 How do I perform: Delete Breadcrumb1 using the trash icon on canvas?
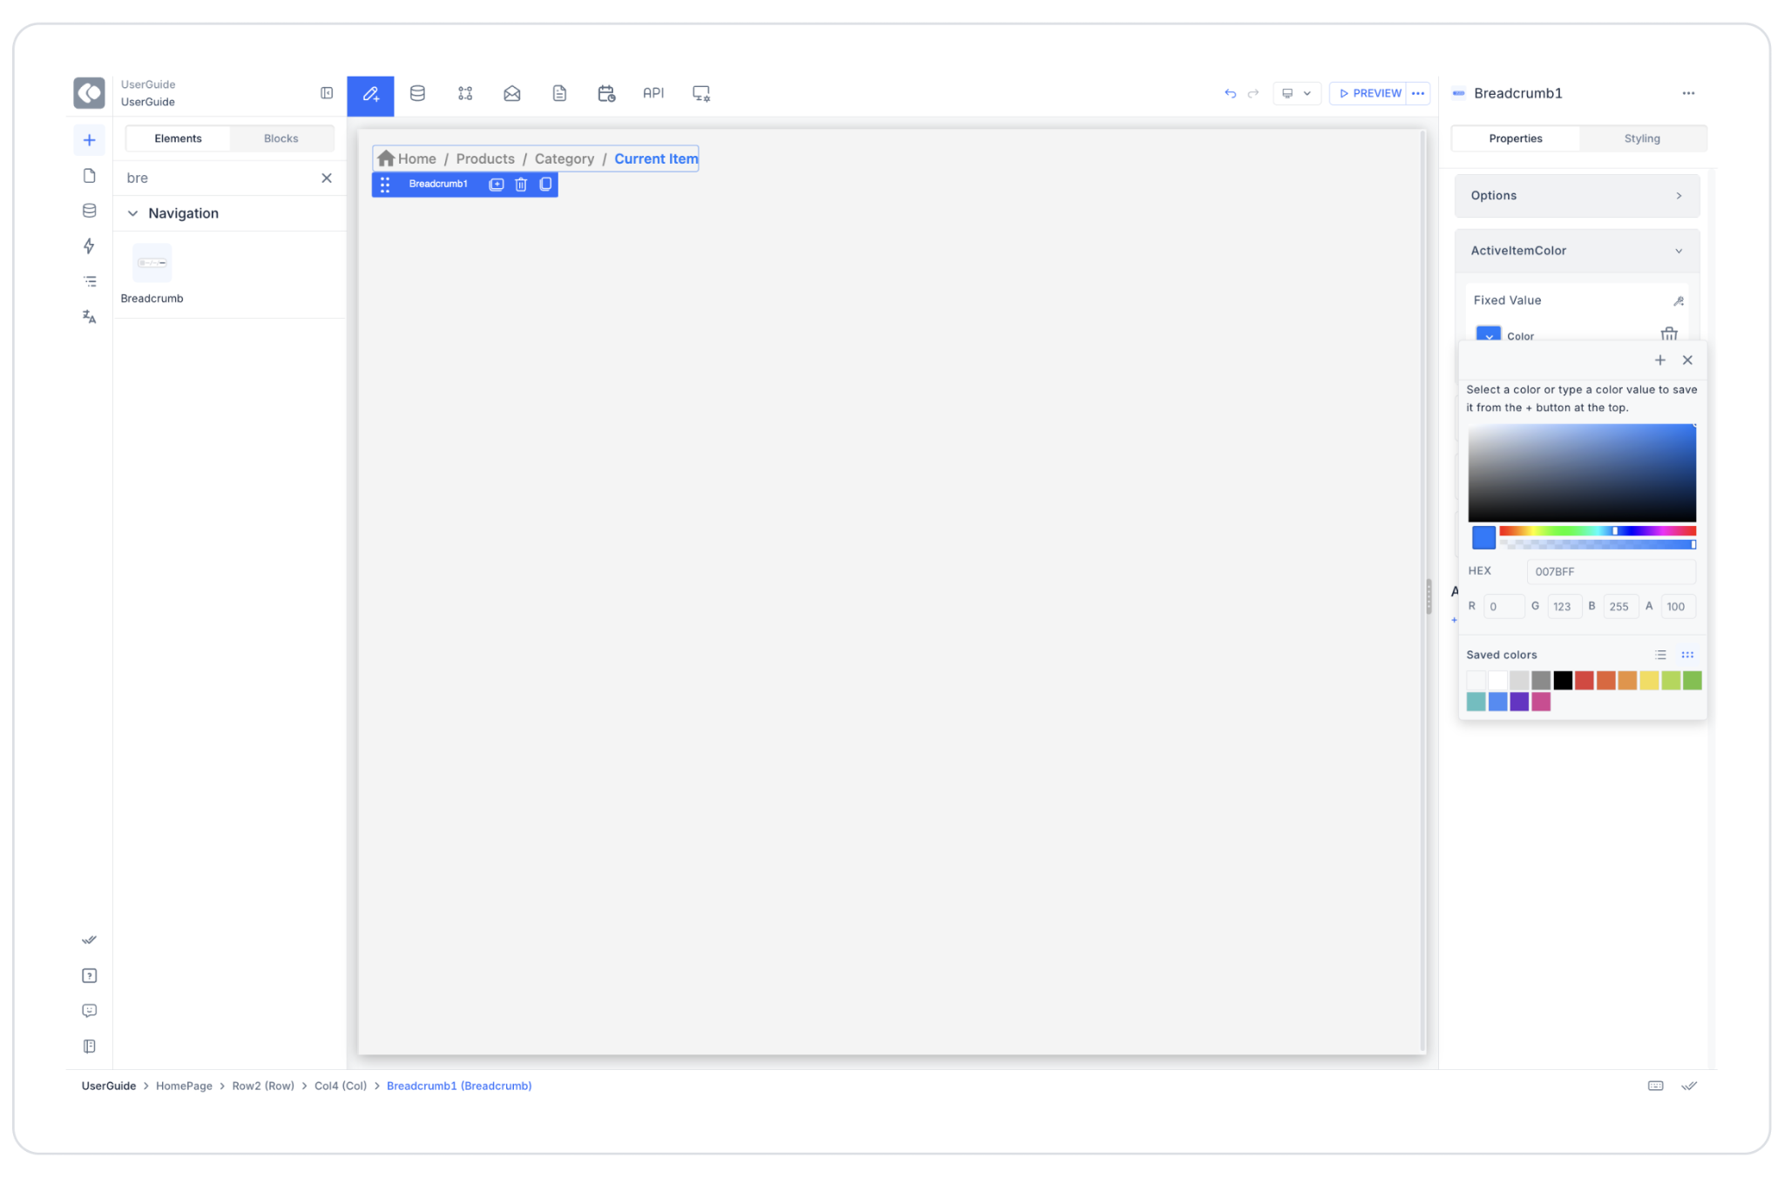point(521,185)
